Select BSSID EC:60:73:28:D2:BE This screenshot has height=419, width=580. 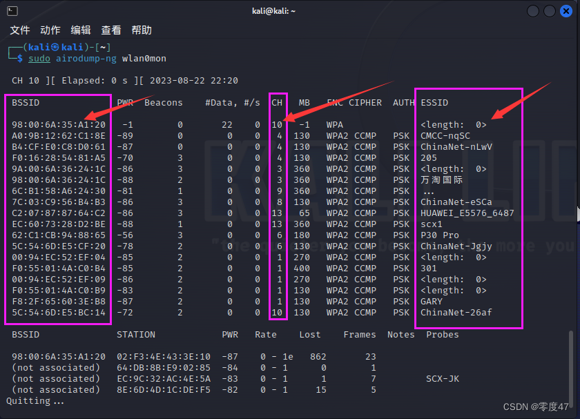59,224
